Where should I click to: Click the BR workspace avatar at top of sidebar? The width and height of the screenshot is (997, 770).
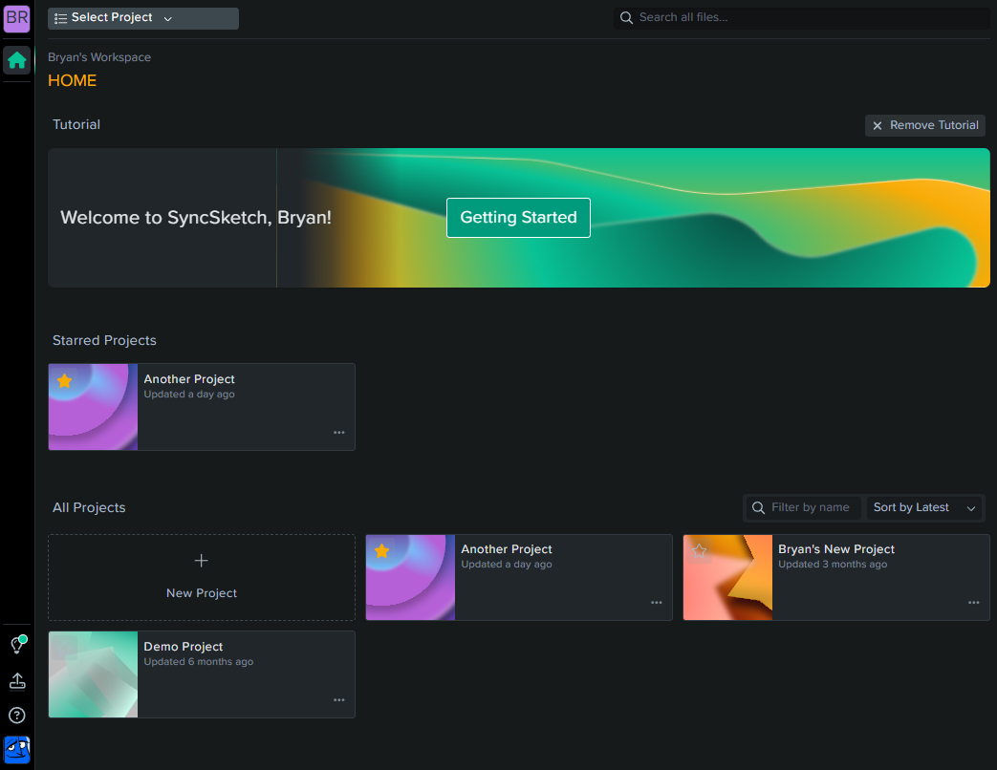click(x=17, y=18)
